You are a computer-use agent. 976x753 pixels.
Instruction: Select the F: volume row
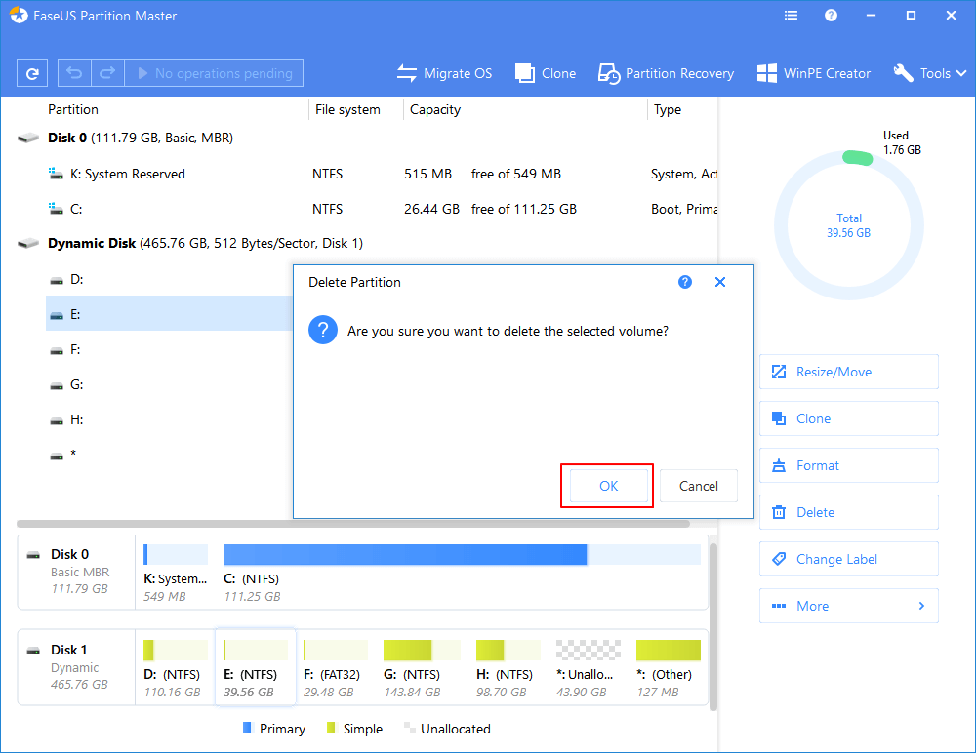tap(169, 350)
